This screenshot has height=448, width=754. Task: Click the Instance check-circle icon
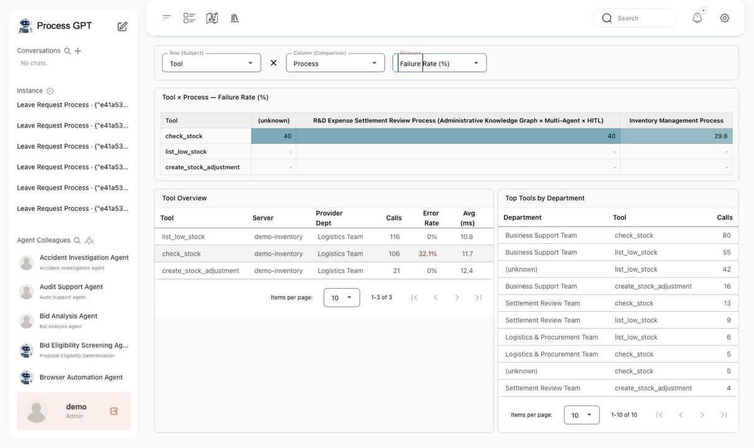(50, 91)
